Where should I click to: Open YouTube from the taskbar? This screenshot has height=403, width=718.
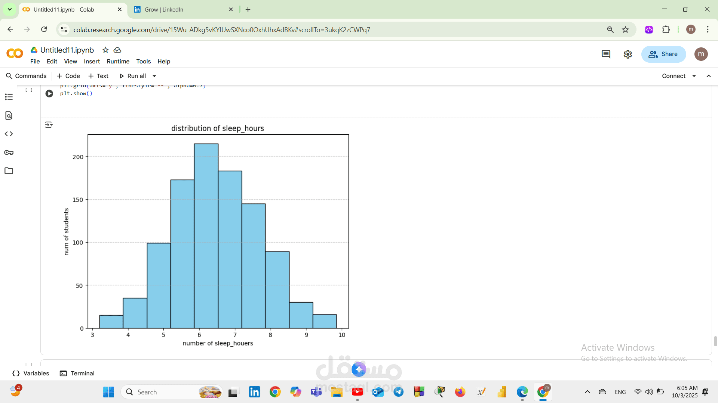click(x=358, y=392)
